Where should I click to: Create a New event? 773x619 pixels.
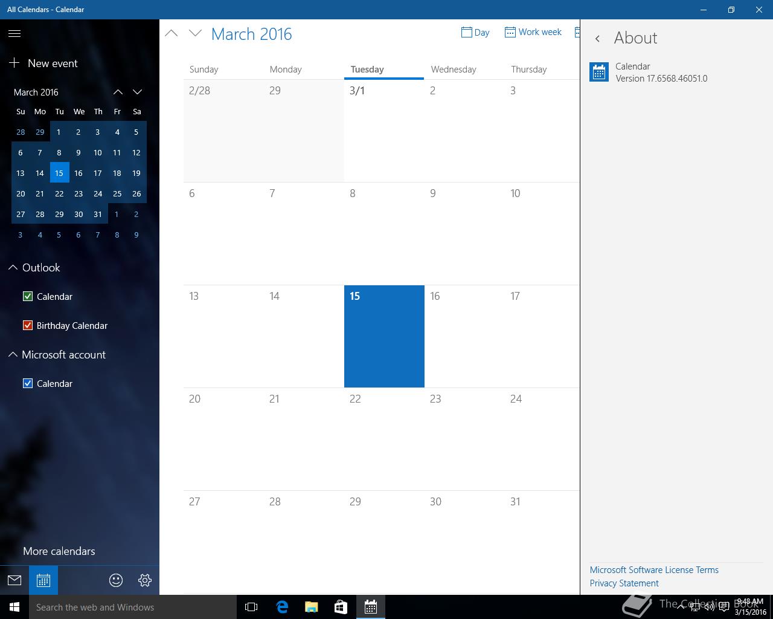pos(43,63)
